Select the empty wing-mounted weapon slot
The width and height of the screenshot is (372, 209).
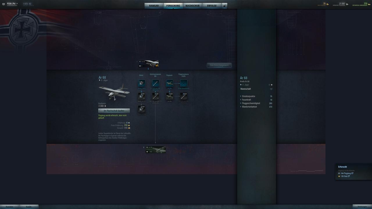coord(184,83)
